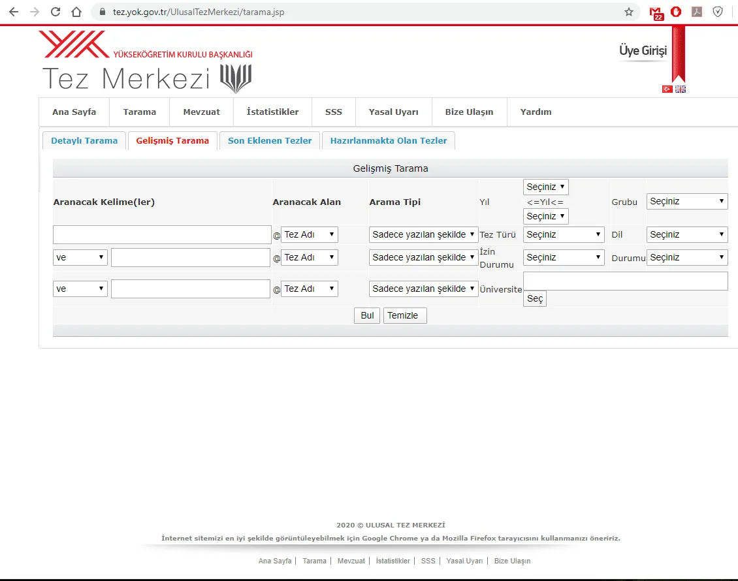Click the browser address bar URL
This screenshot has width=738, height=581.
click(x=199, y=12)
